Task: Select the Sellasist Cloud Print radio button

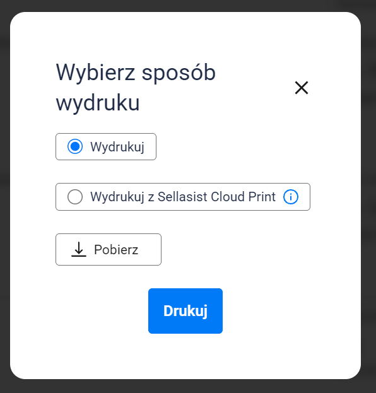Action: coord(75,197)
